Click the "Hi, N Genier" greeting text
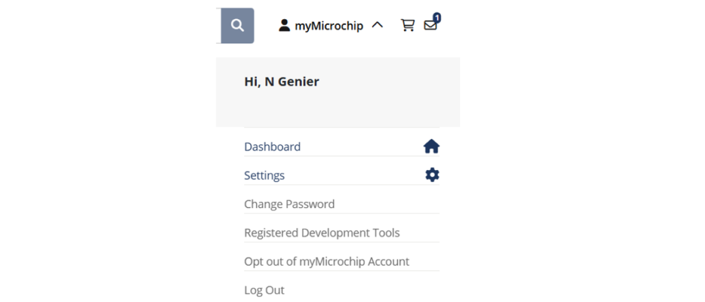 281,82
